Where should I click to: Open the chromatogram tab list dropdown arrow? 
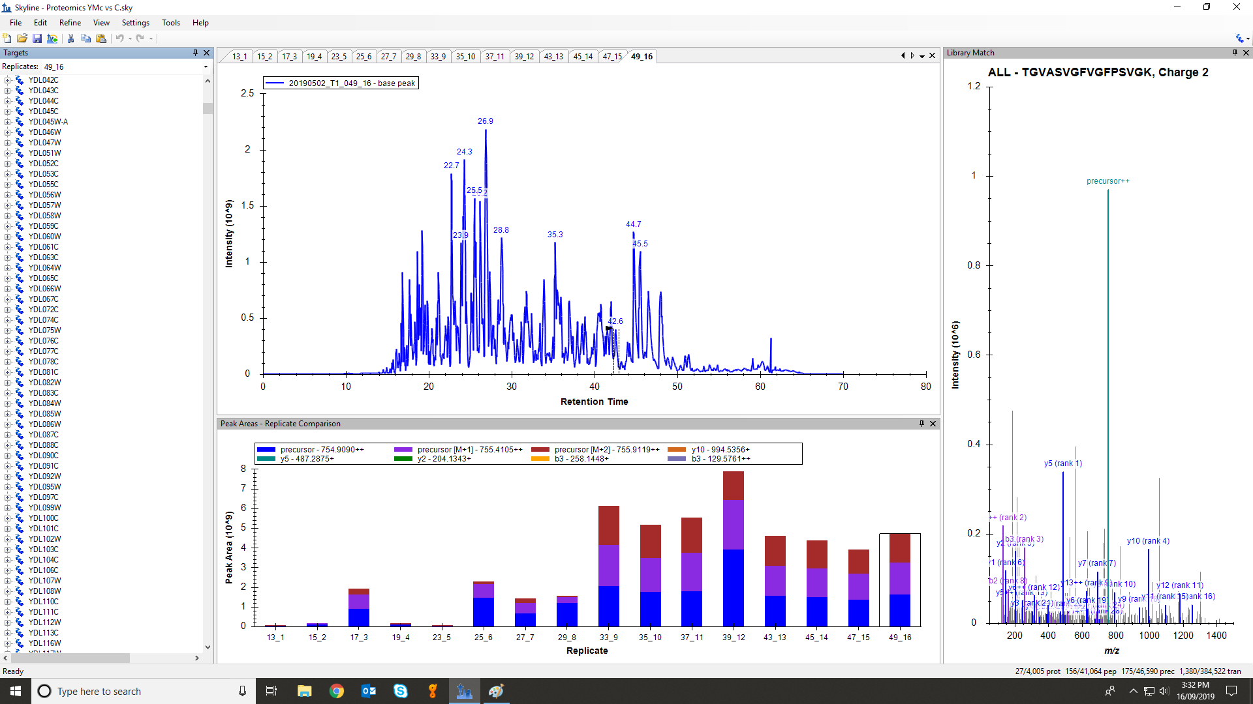922,56
